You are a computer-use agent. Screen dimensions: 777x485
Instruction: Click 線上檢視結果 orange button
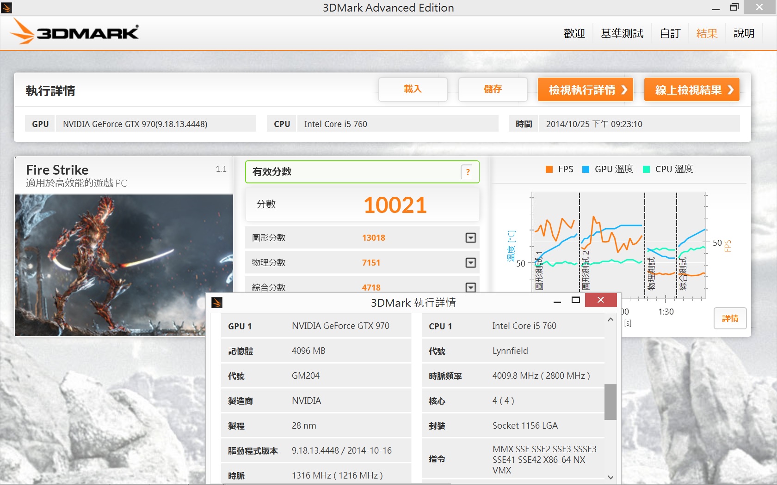click(692, 90)
